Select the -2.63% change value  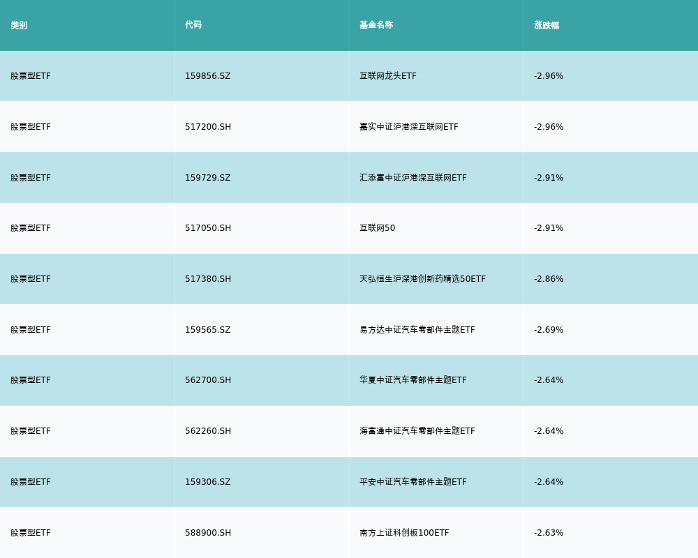tap(549, 533)
